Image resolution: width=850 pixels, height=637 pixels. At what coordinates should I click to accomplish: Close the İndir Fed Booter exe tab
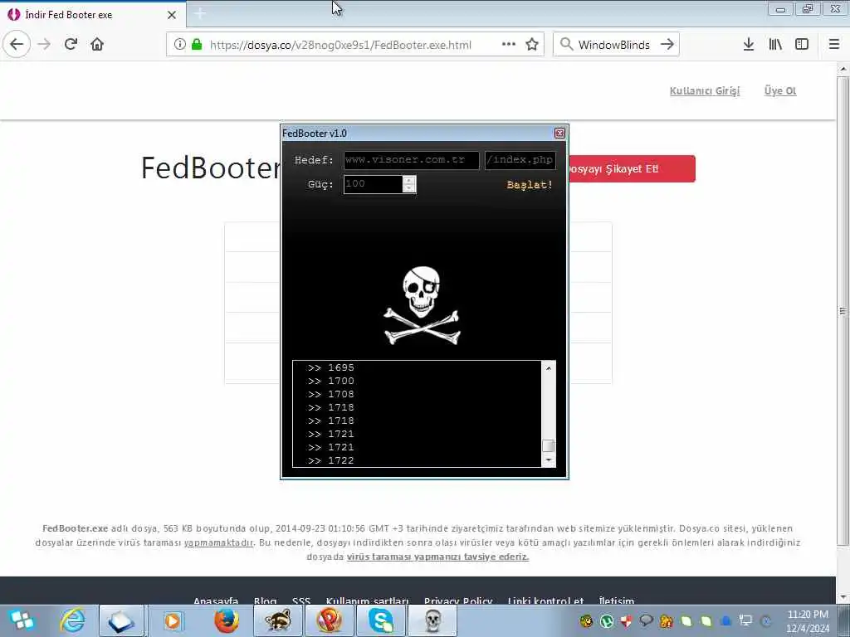click(172, 15)
